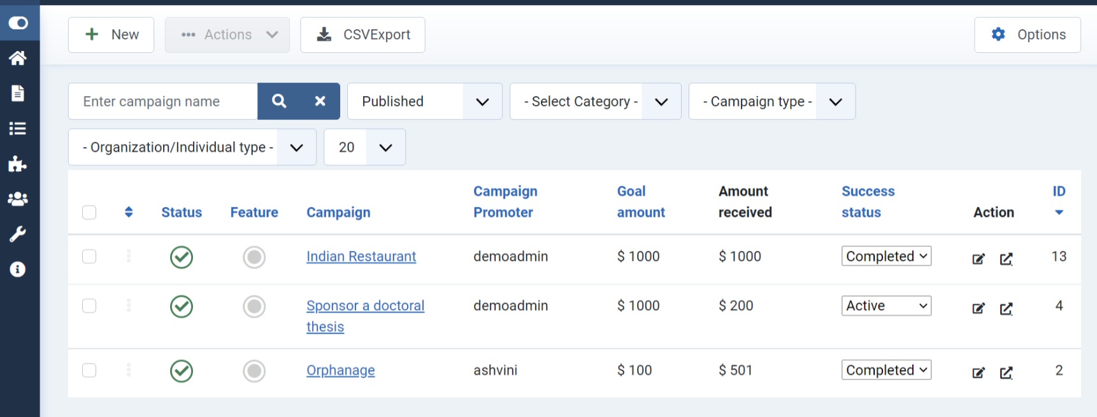Open the Orphanage campaign external link icon
Image resolution: width=1097 pixels, height=417 pixels.
pos(1006,372)
